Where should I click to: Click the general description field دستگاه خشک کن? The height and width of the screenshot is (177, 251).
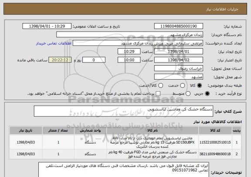[x=123, y=111]
